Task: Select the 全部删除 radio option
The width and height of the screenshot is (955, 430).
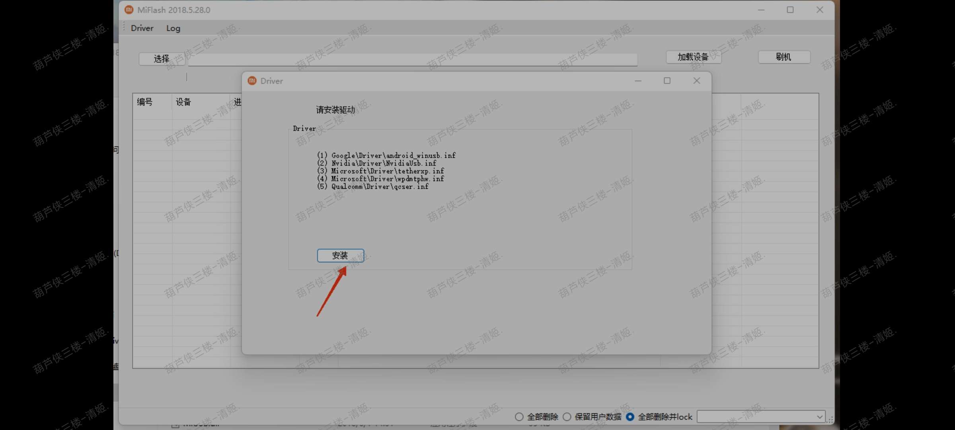Action: (x=536, y=417)
